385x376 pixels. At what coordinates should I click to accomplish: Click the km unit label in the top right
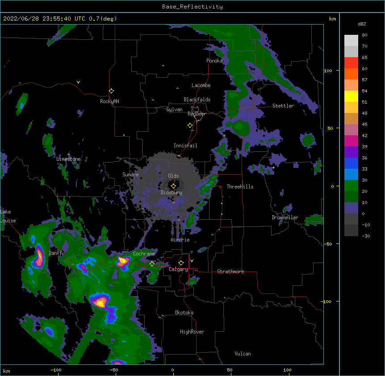click(332, 19)
